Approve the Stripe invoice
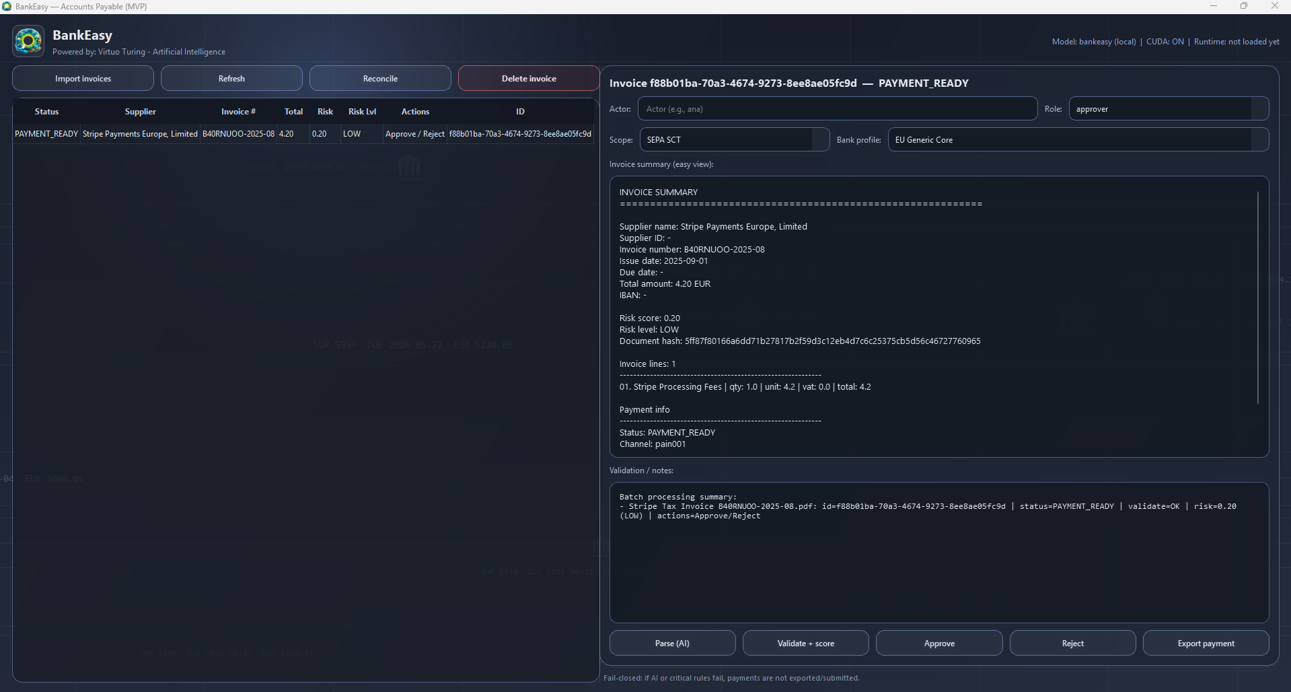 (x=938, y=643)
